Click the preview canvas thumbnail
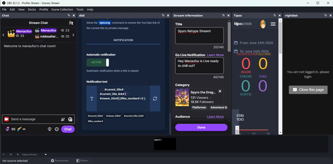 [165, 144]
